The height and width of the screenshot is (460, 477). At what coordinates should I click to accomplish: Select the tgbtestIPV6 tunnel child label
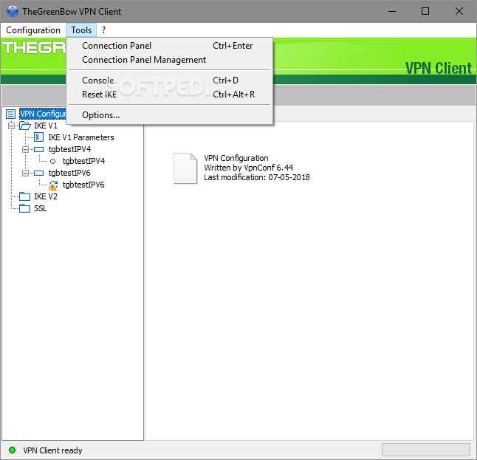[83, 185]
